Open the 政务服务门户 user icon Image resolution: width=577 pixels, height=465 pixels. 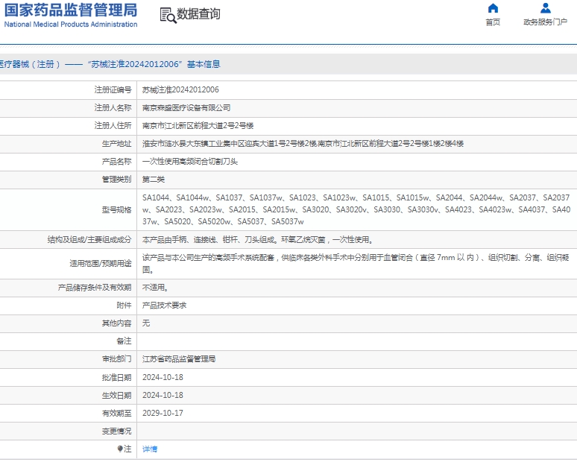pyautogui.click(x=546, y=8)
